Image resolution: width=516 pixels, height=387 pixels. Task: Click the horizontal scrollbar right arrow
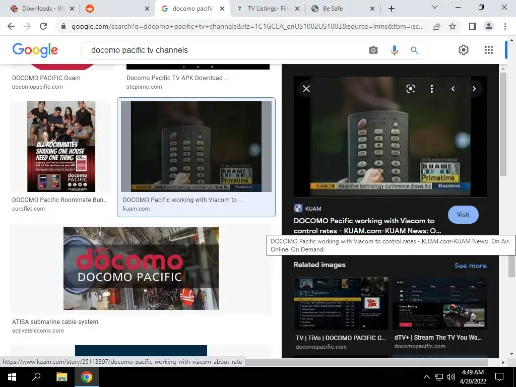click(503, 362)
